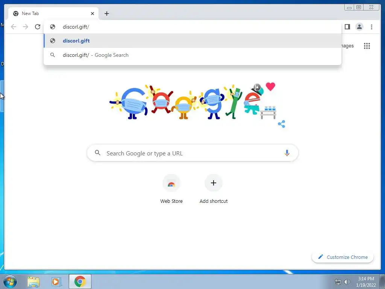Click the magnifier icon in the search box
Image resolution: width=385 pixels, height=289 pixels.
(97, 153)
